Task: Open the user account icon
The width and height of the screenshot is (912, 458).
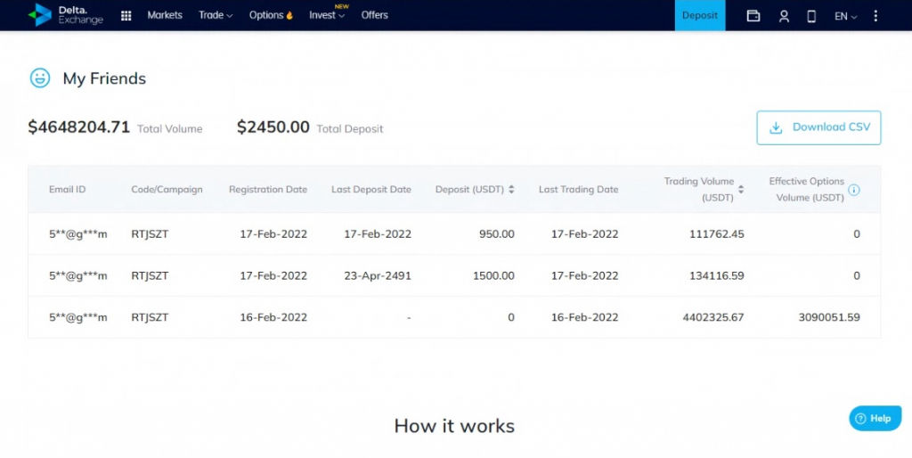Action: [784, 16]
